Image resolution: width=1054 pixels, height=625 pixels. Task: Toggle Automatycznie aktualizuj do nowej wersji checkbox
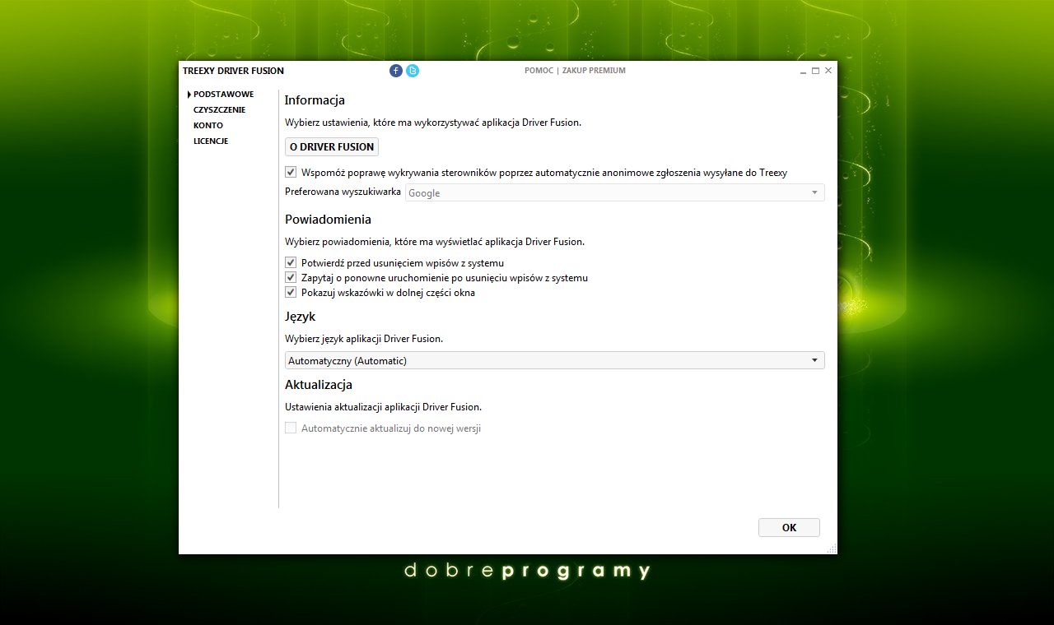291,428
